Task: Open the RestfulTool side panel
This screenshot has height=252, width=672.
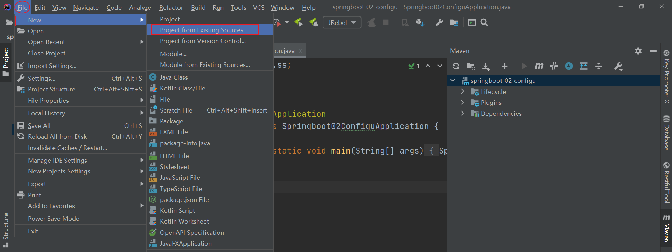Action: [x=666, y=183]
